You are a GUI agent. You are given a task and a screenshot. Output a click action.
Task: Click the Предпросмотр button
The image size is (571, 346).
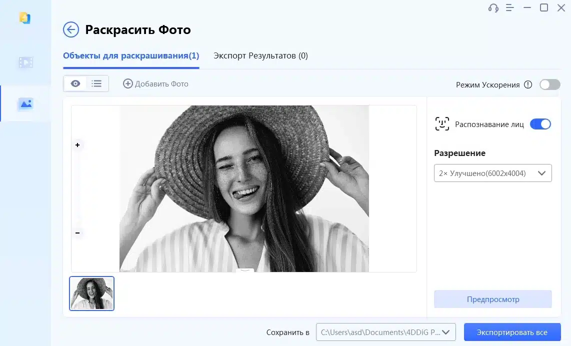pos(492,299)
